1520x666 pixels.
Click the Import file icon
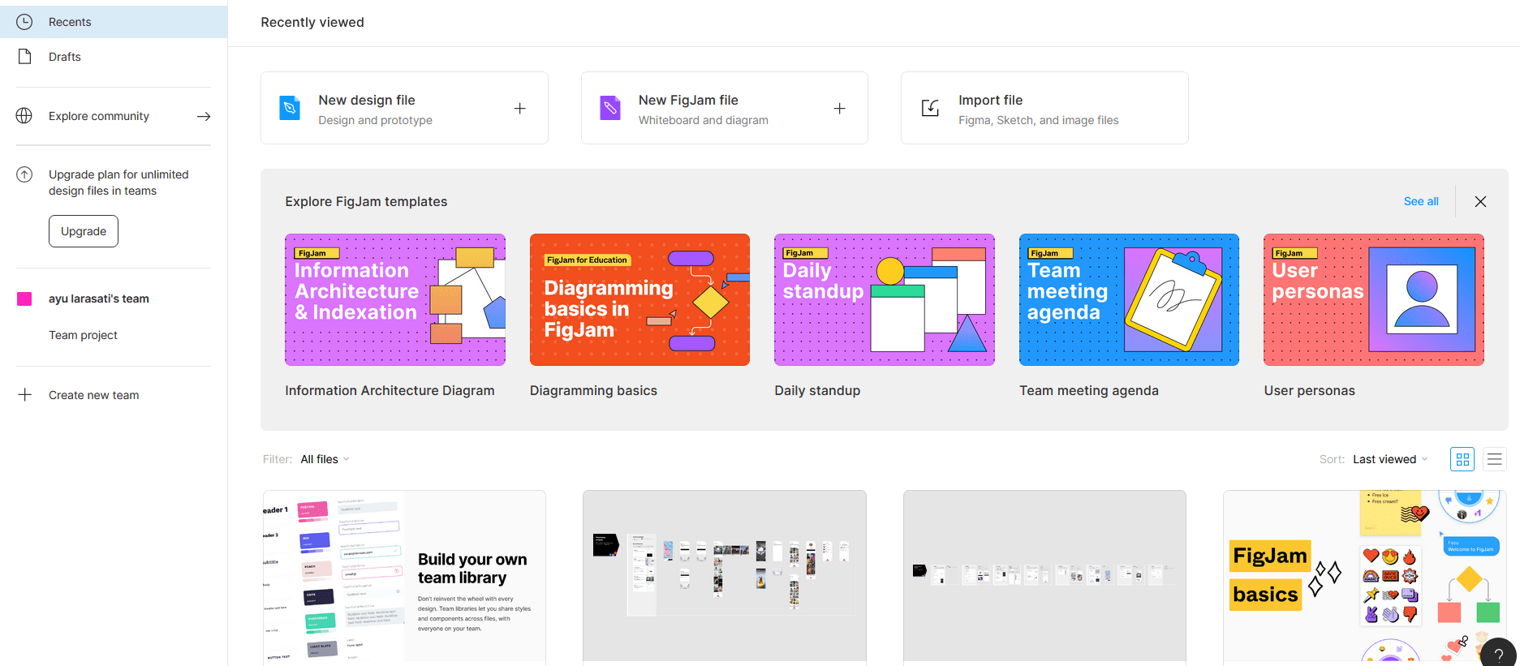[x=930, y=108]
